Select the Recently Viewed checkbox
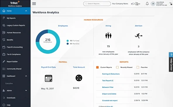The image size is (173, 107). coord(117,67)
